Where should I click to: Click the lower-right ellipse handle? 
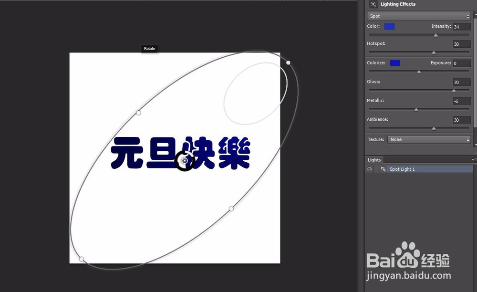231,209
